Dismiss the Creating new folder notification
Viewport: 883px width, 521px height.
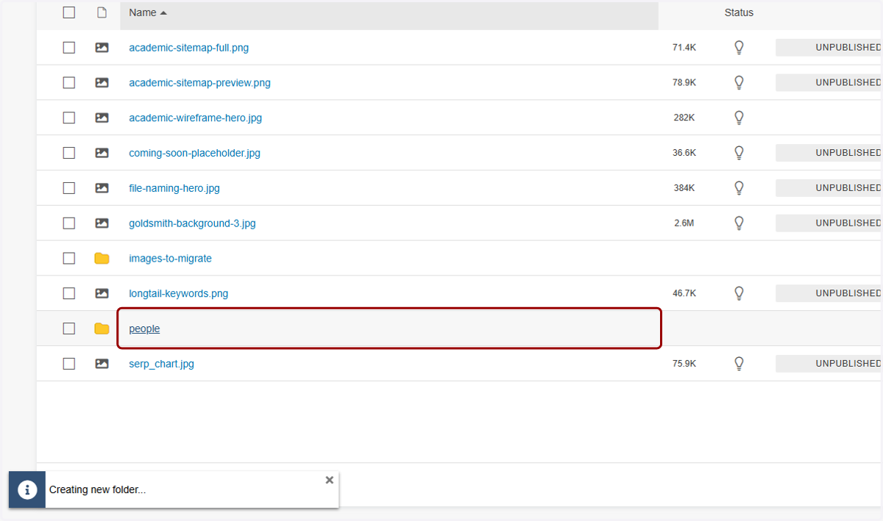[330, 480]
